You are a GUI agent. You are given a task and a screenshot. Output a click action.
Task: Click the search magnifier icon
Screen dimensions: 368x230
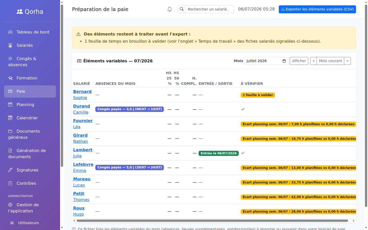182,9
